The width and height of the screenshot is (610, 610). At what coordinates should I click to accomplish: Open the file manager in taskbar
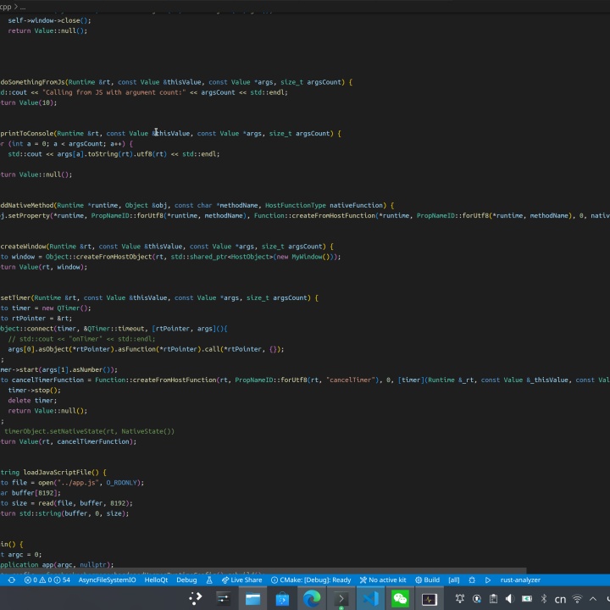(252, 598)
